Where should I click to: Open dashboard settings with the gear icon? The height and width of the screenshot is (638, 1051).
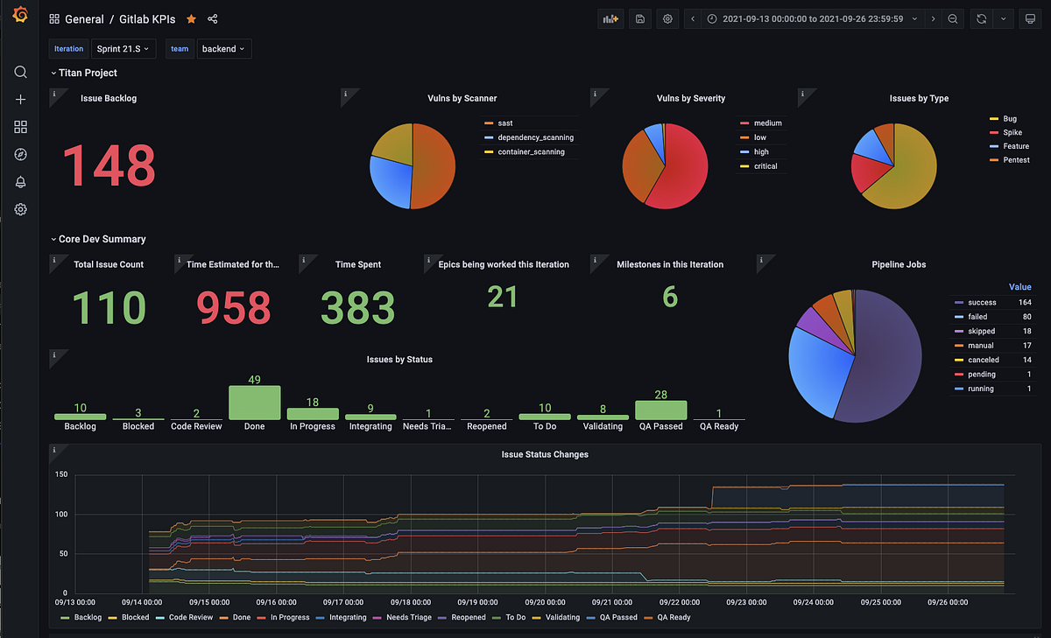tap(667, 18)
